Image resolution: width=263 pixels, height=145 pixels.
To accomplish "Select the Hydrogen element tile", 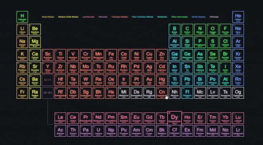I will click(x=22, y=17).
